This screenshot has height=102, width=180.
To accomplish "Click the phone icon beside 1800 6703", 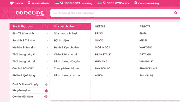I will point(104,3).
